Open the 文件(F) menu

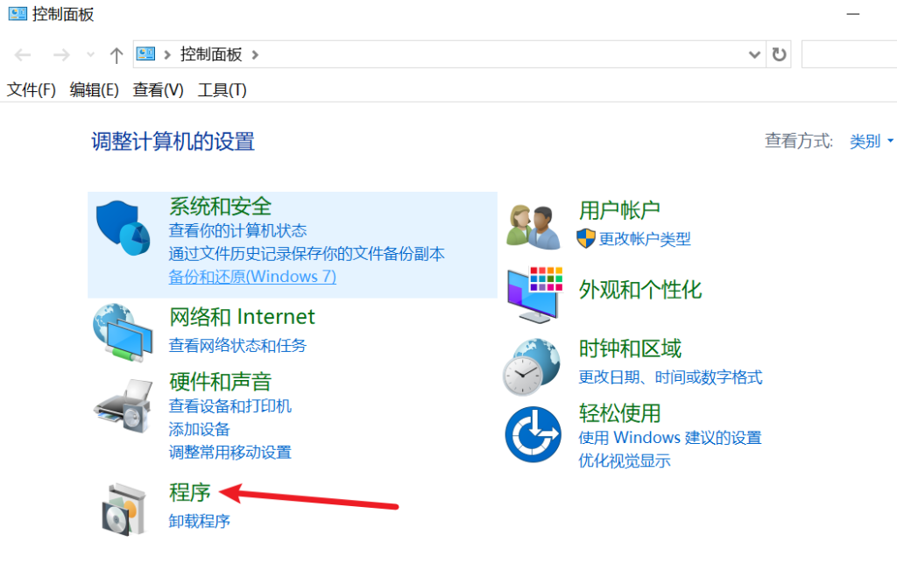pos(31,90)
